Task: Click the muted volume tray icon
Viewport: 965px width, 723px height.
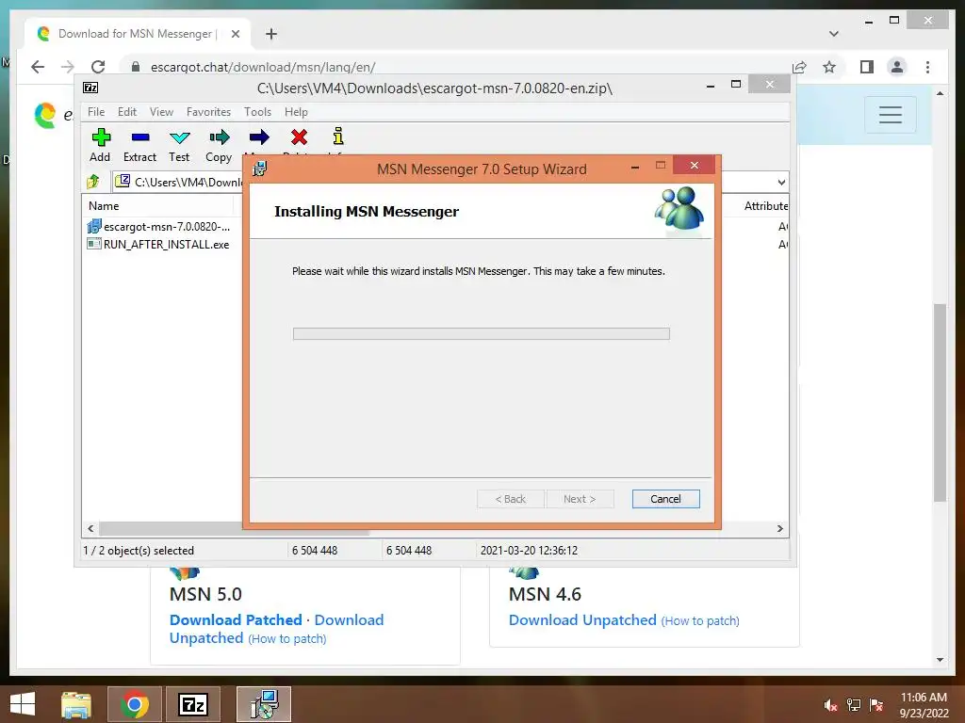Action: click(830, 705)
